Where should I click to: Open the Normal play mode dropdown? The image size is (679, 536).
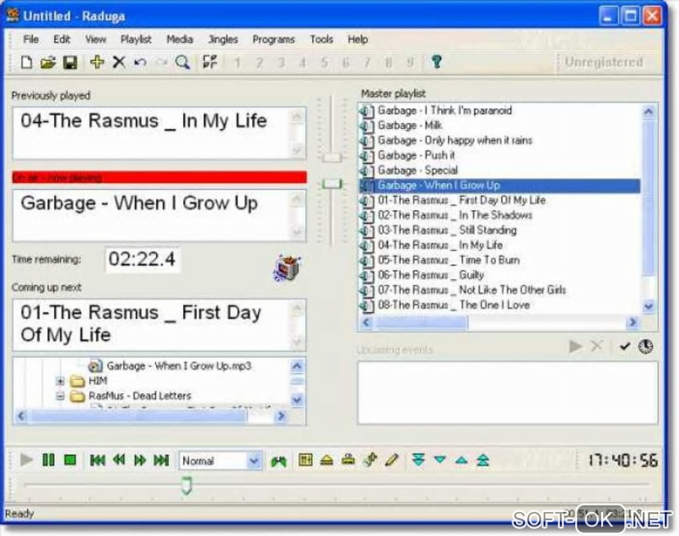pyautogui.click(x=254, y=461)
